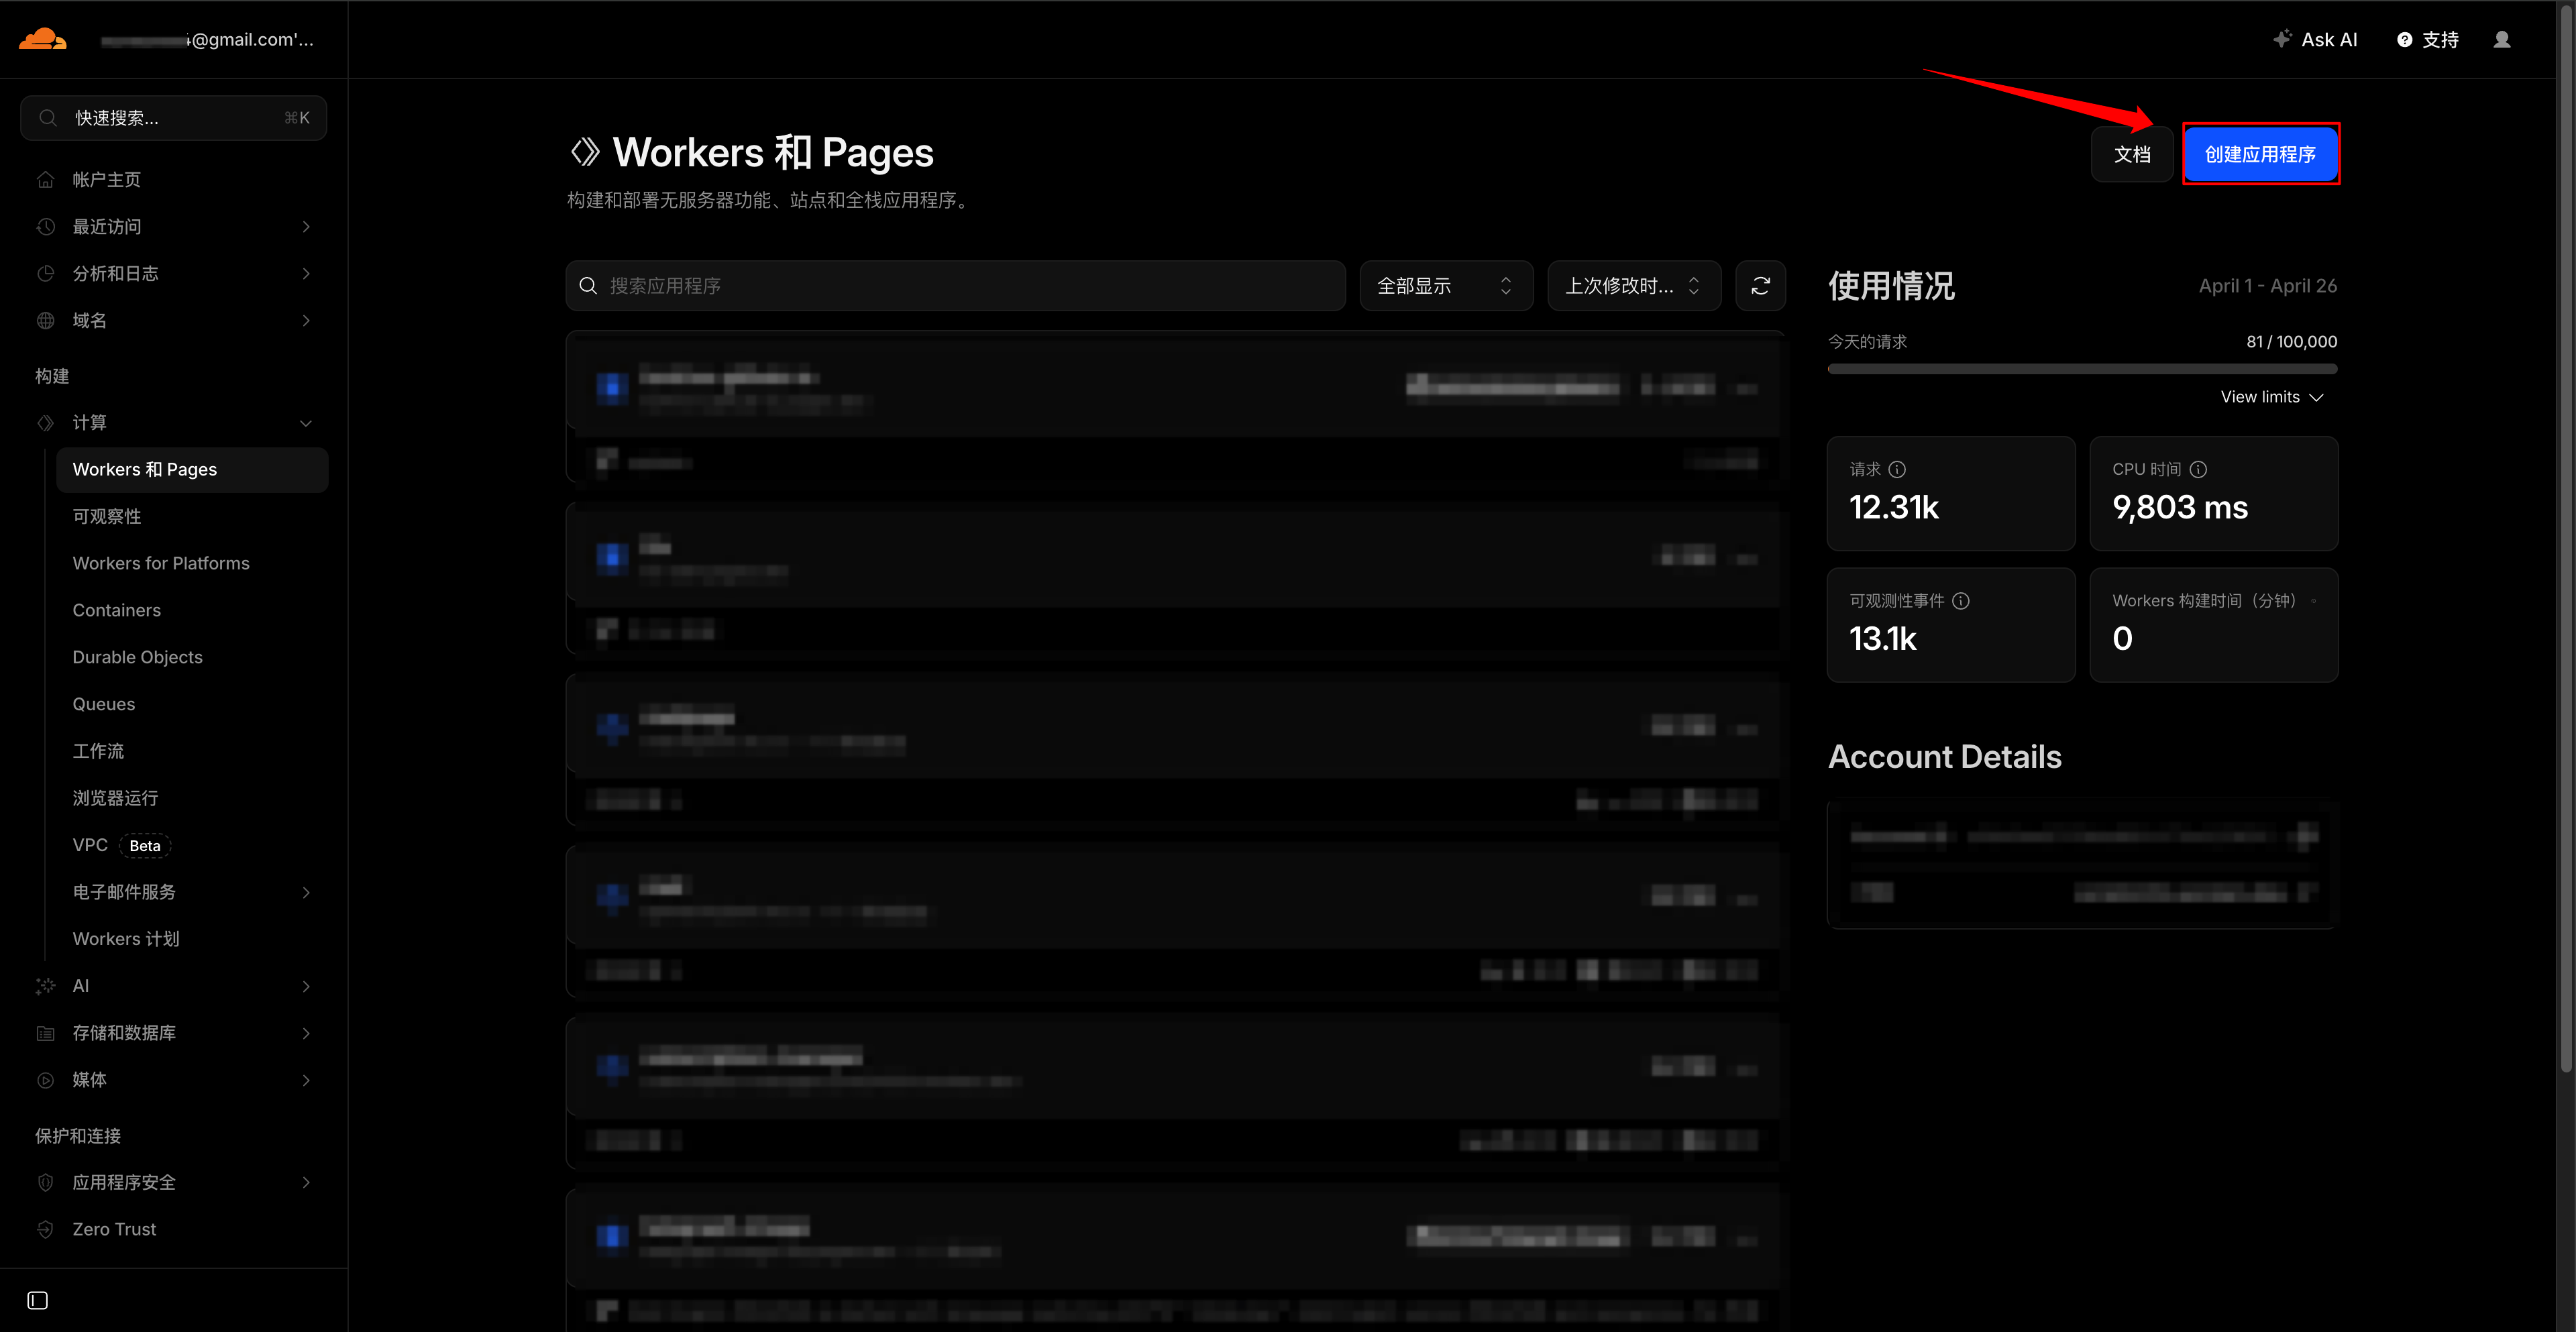The height and width of the screenshot is (1332, 2576).
Task: Click the Ask AI sparkle icon
Action: 2282,40
